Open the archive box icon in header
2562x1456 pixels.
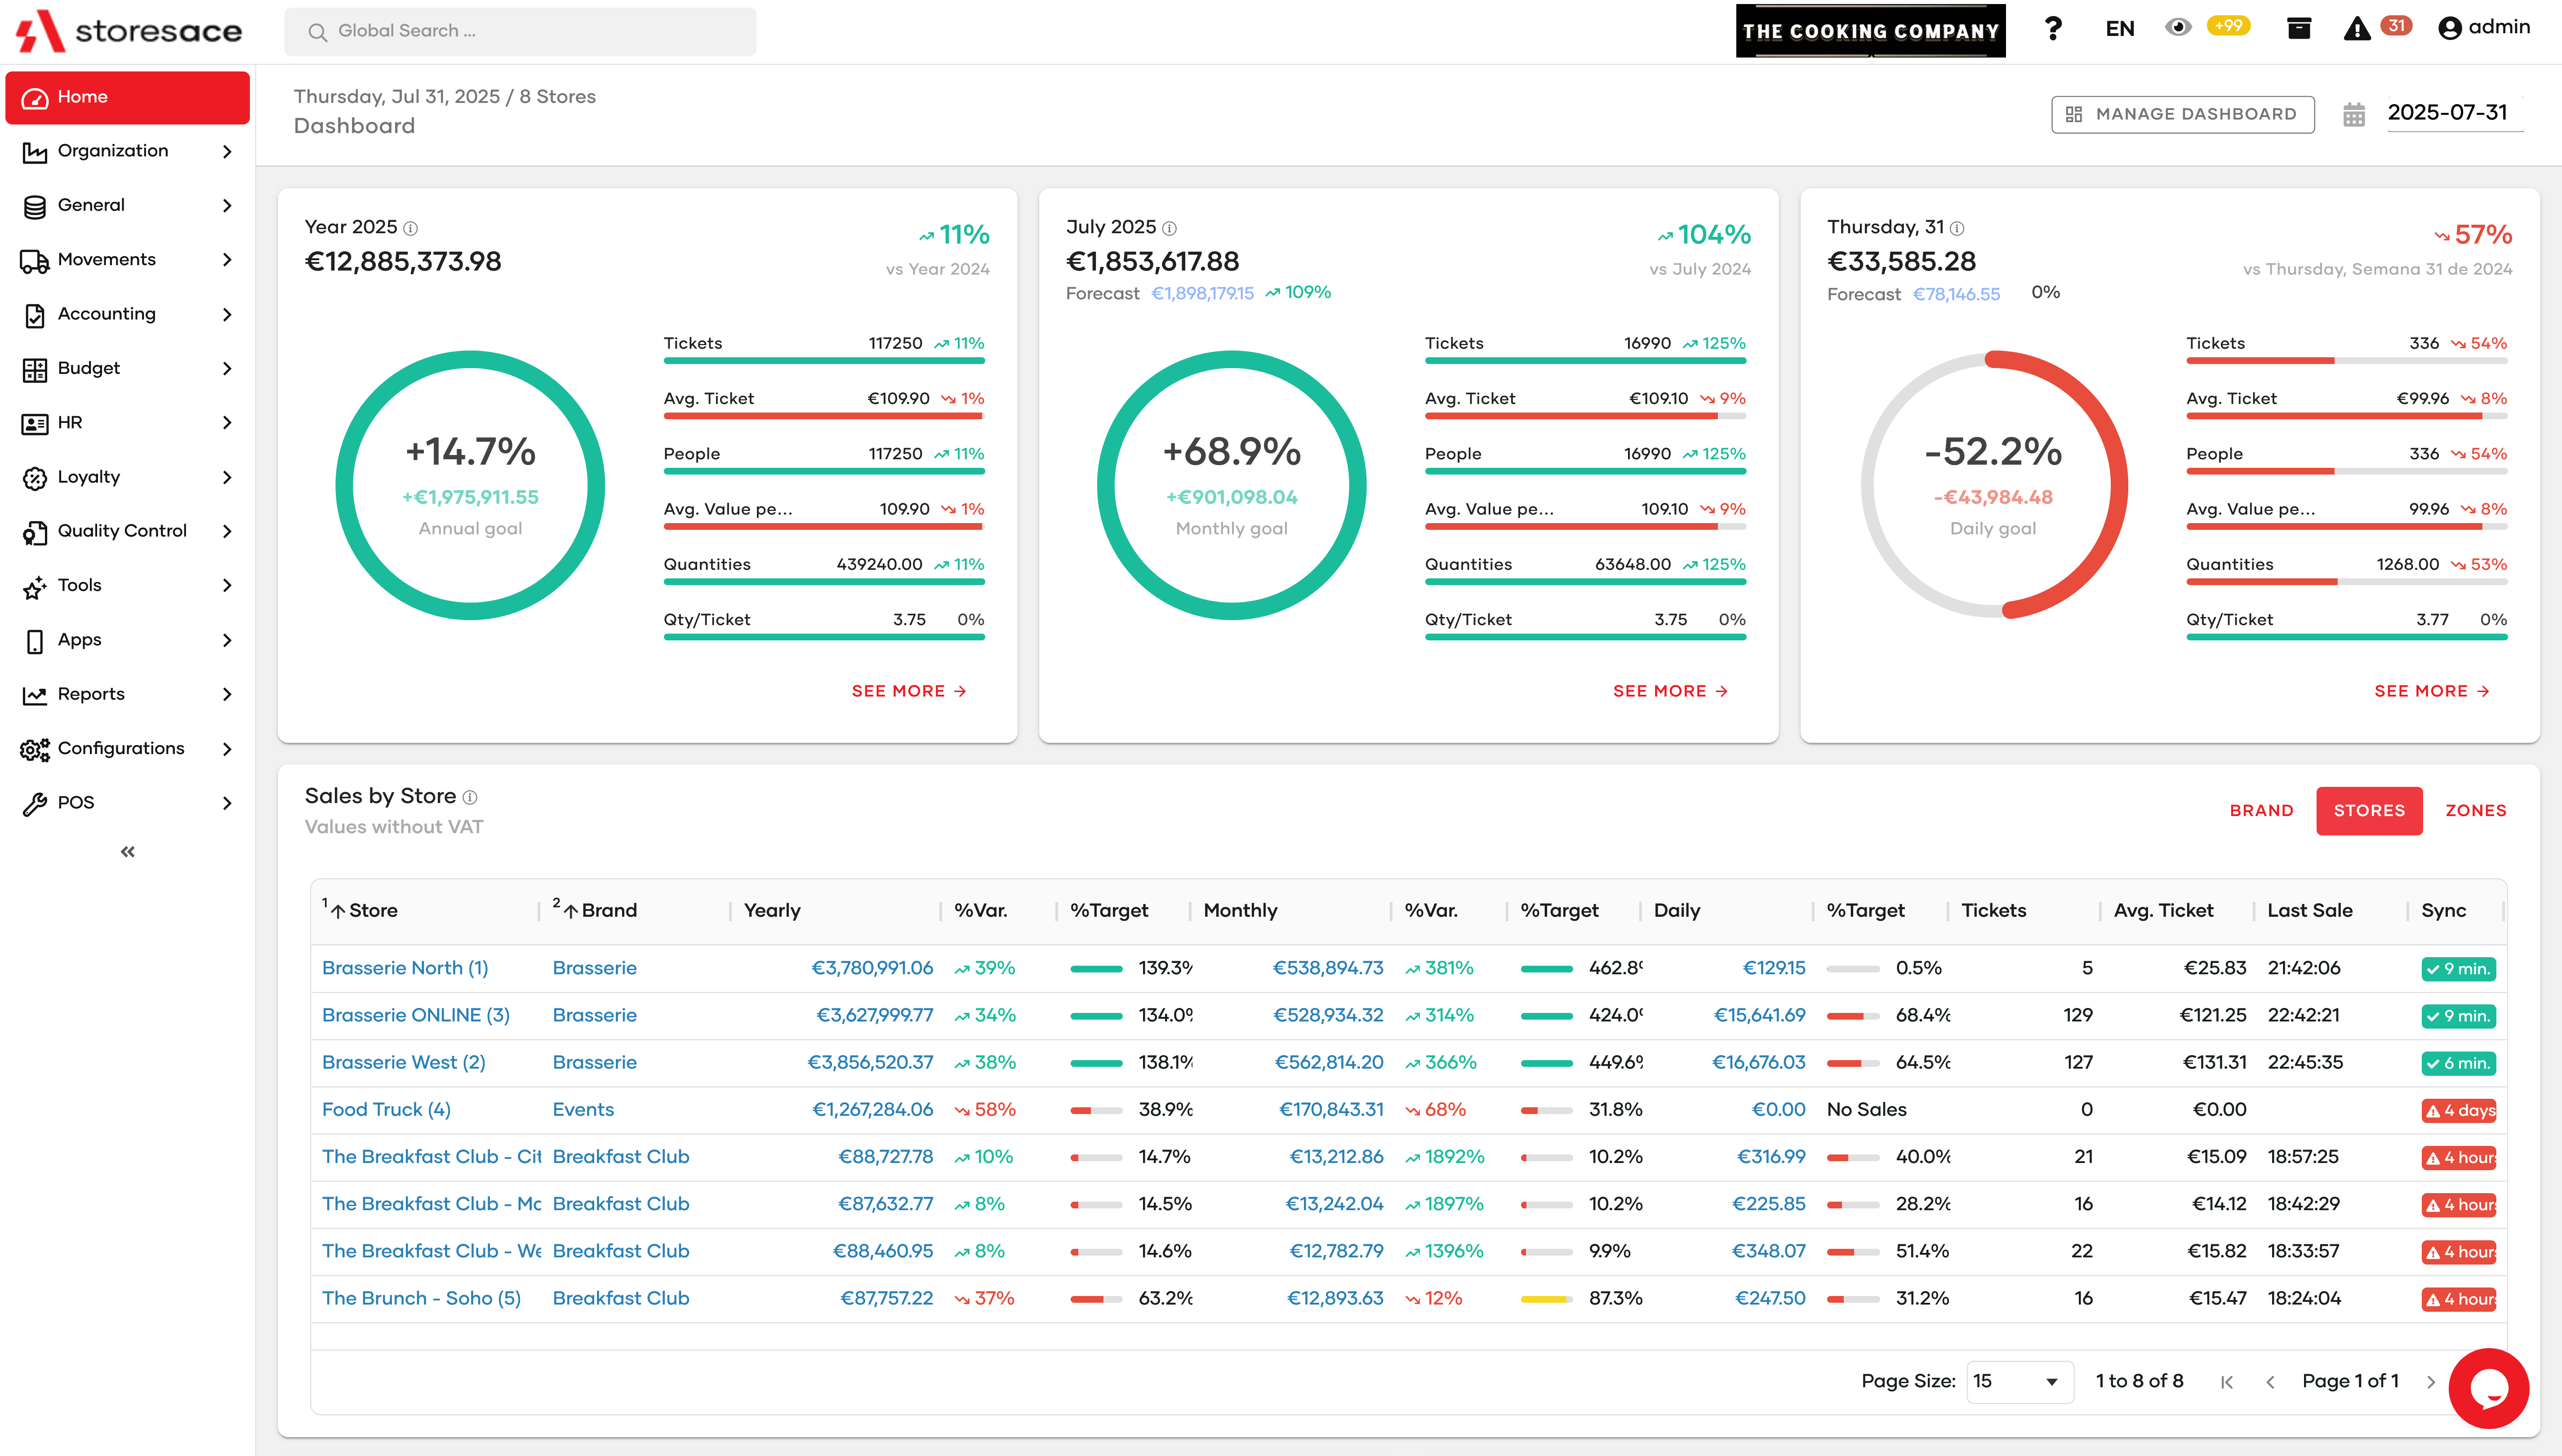coord(2299,28)
